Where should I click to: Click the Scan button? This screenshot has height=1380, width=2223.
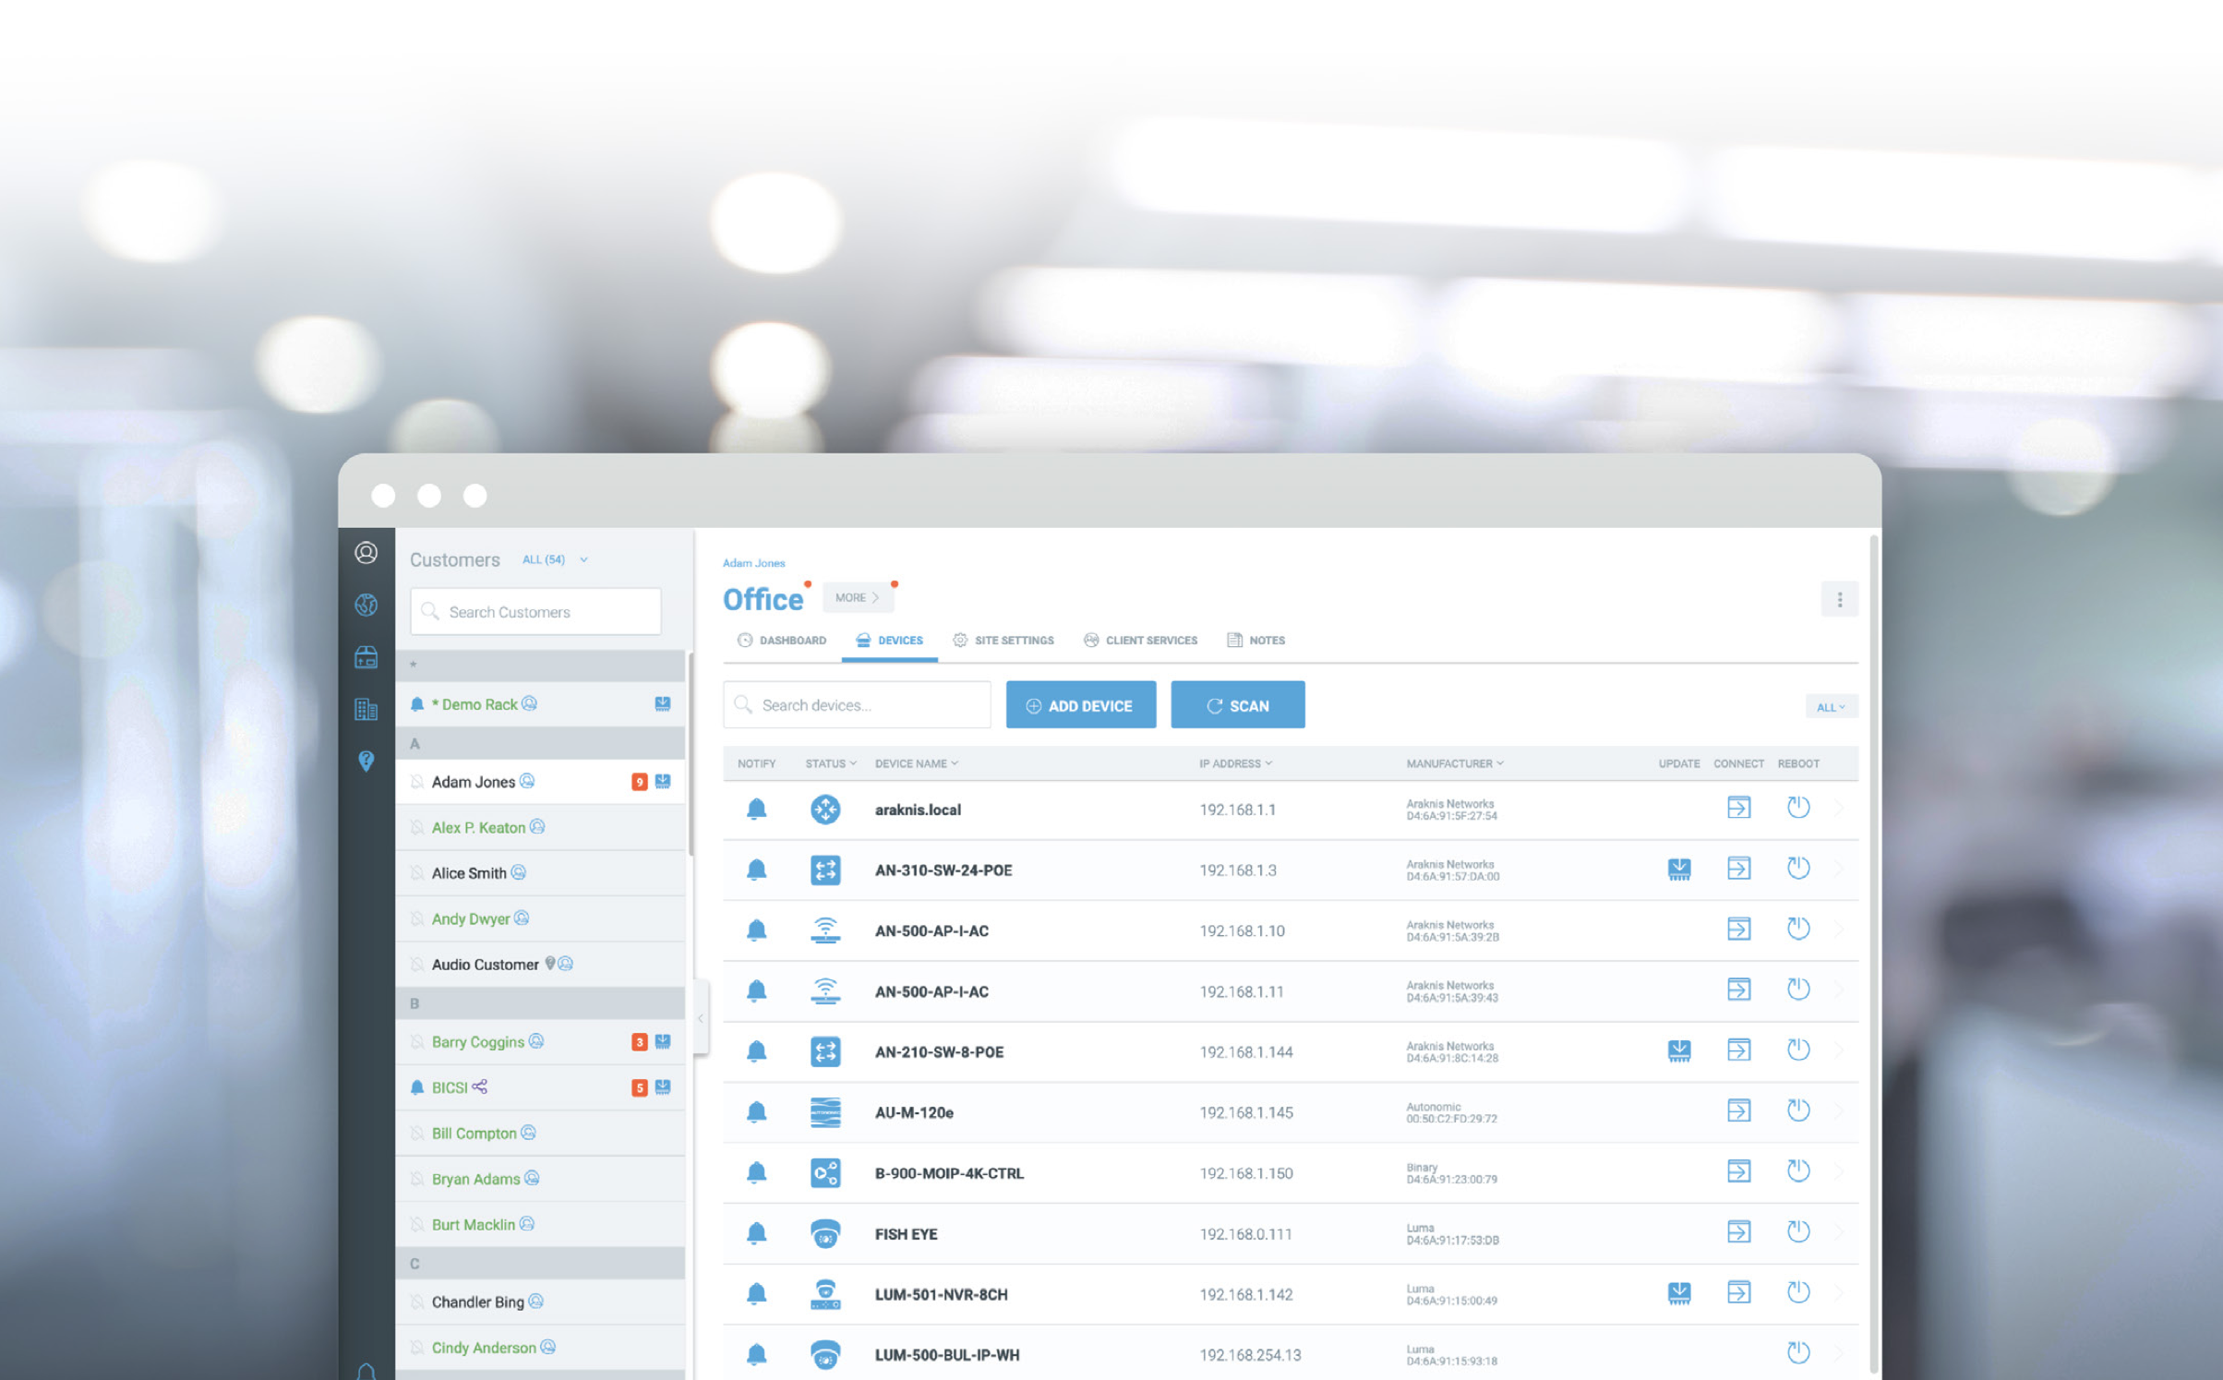[x=1238, y=705]
